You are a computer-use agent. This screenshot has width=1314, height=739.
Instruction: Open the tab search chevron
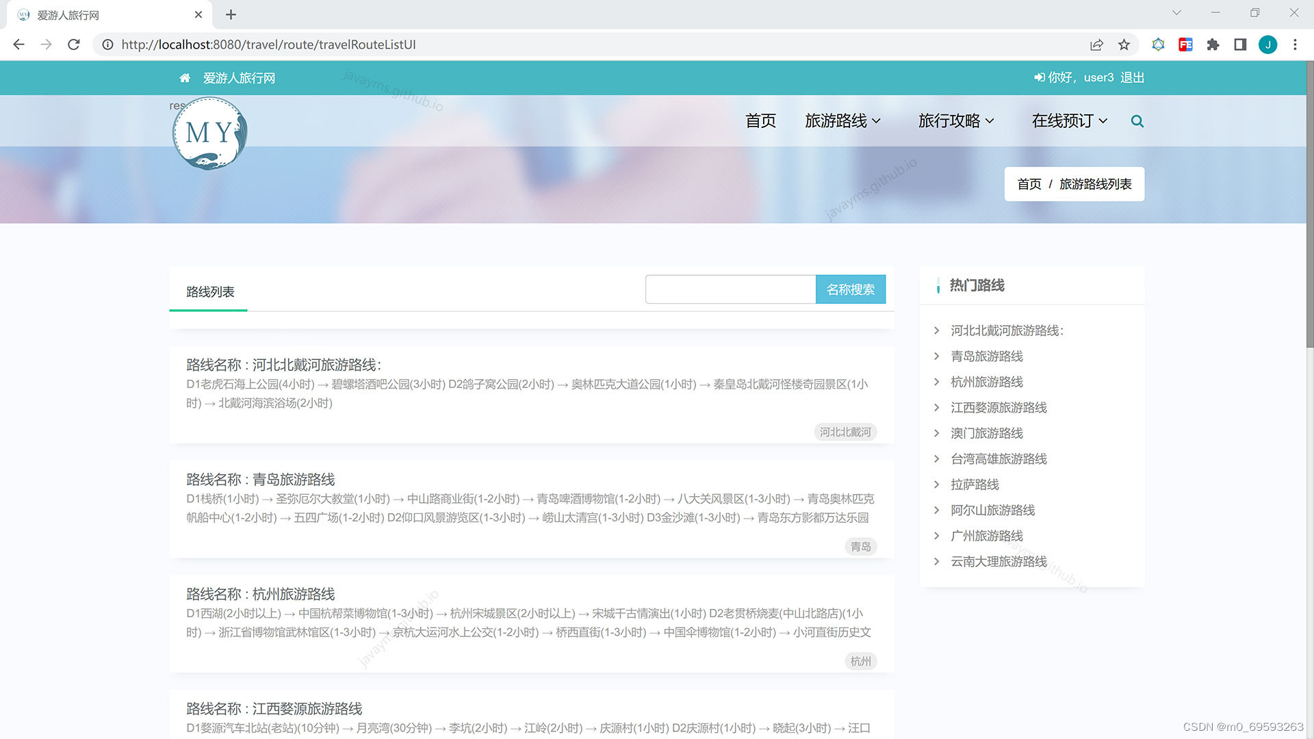1176,13
